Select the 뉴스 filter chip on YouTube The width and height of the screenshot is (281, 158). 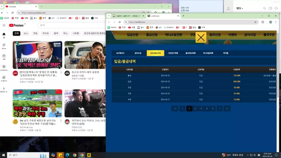point(26,33)
